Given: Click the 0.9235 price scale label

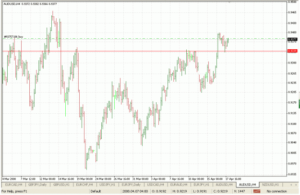Looking at the screenshot, I should click(292, 83).
